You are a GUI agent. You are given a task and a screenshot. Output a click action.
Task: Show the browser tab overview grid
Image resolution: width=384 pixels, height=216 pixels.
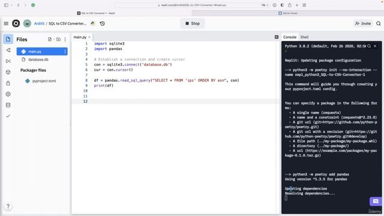[304, 5]
